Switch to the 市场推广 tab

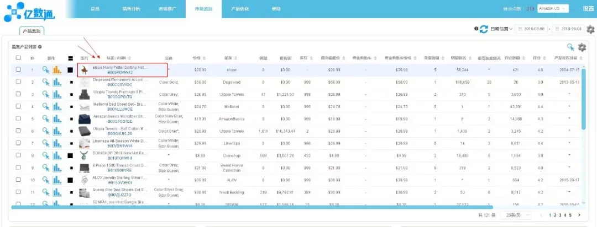(166, 9)
